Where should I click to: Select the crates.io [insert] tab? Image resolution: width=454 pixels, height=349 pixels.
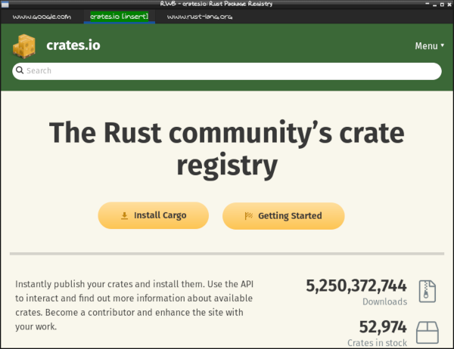(119, 17)
